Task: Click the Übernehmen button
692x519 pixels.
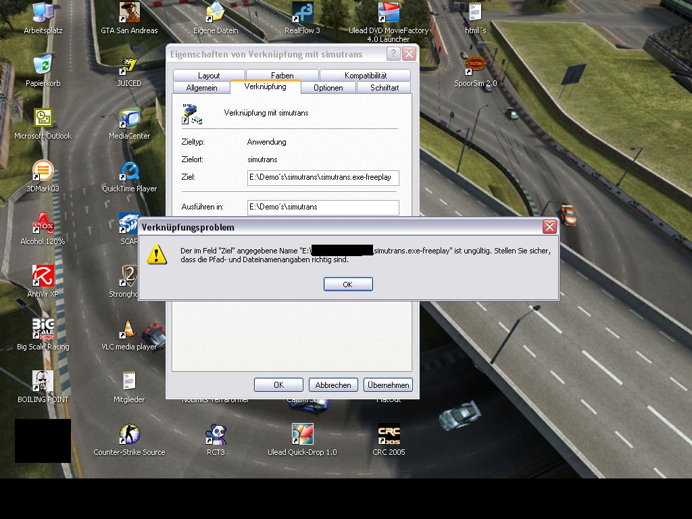Action: point(388,385)
